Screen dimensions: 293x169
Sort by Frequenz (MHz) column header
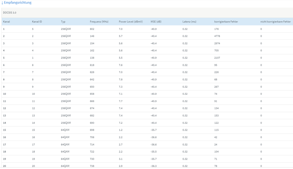(x=99, y=22)
